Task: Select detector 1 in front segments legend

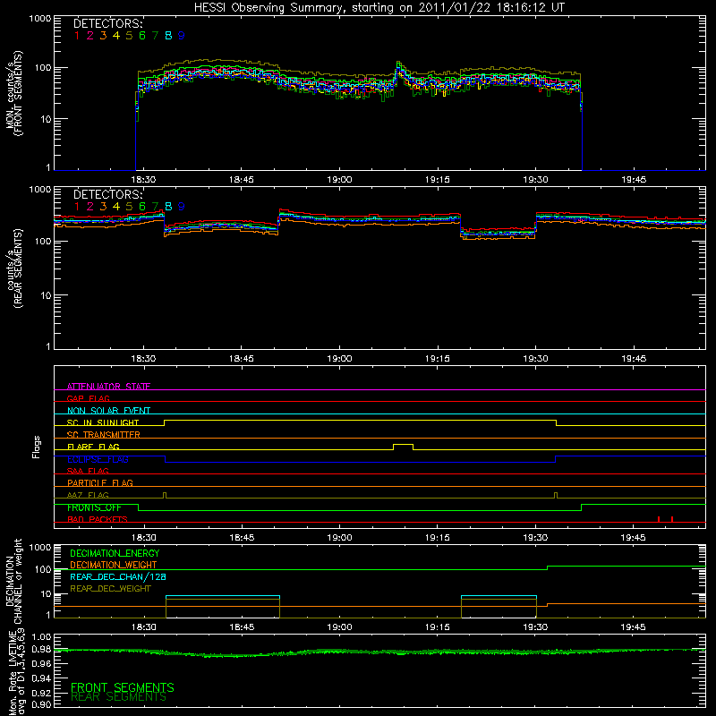Action: (77, 36)
